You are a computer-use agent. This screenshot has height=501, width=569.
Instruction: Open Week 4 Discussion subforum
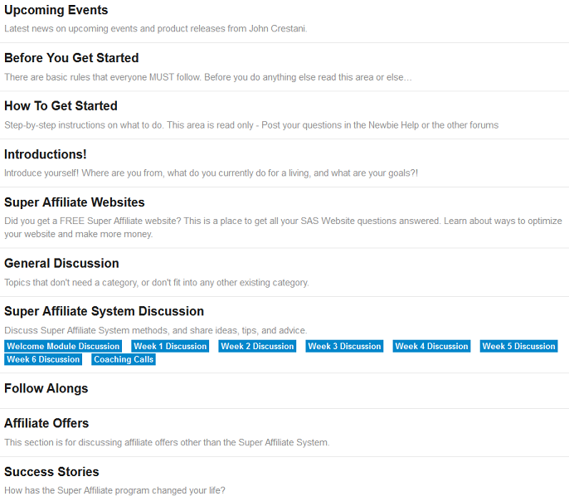click(x=431, y=346)
